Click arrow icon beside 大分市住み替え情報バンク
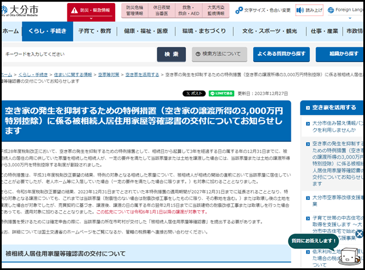 click(x=308, y=124)
